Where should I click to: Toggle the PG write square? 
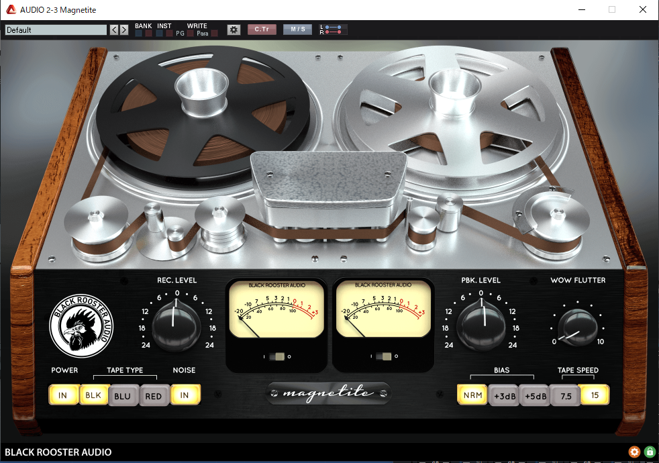pos(191,33)
